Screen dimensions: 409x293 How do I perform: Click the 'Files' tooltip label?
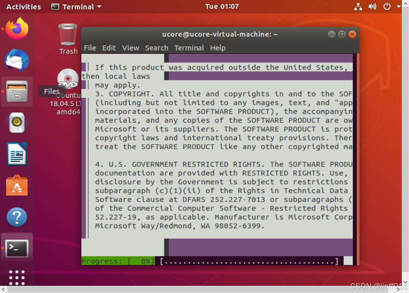pos(52,91)
